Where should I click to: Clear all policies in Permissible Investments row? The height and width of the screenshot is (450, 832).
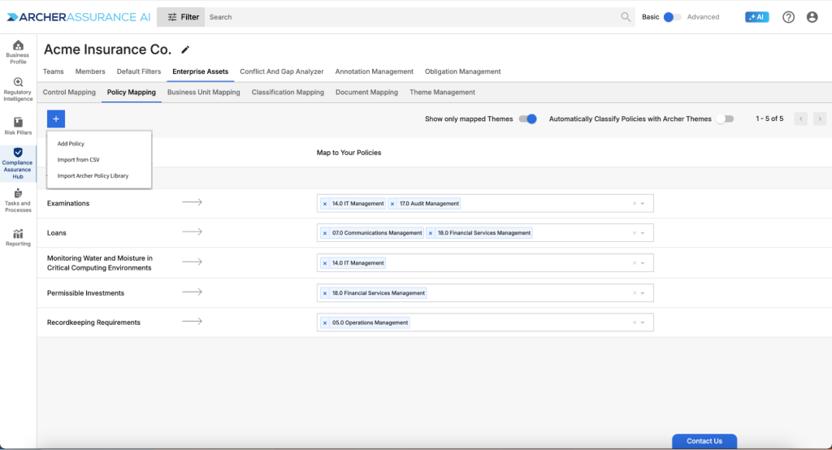coord(634,293)
